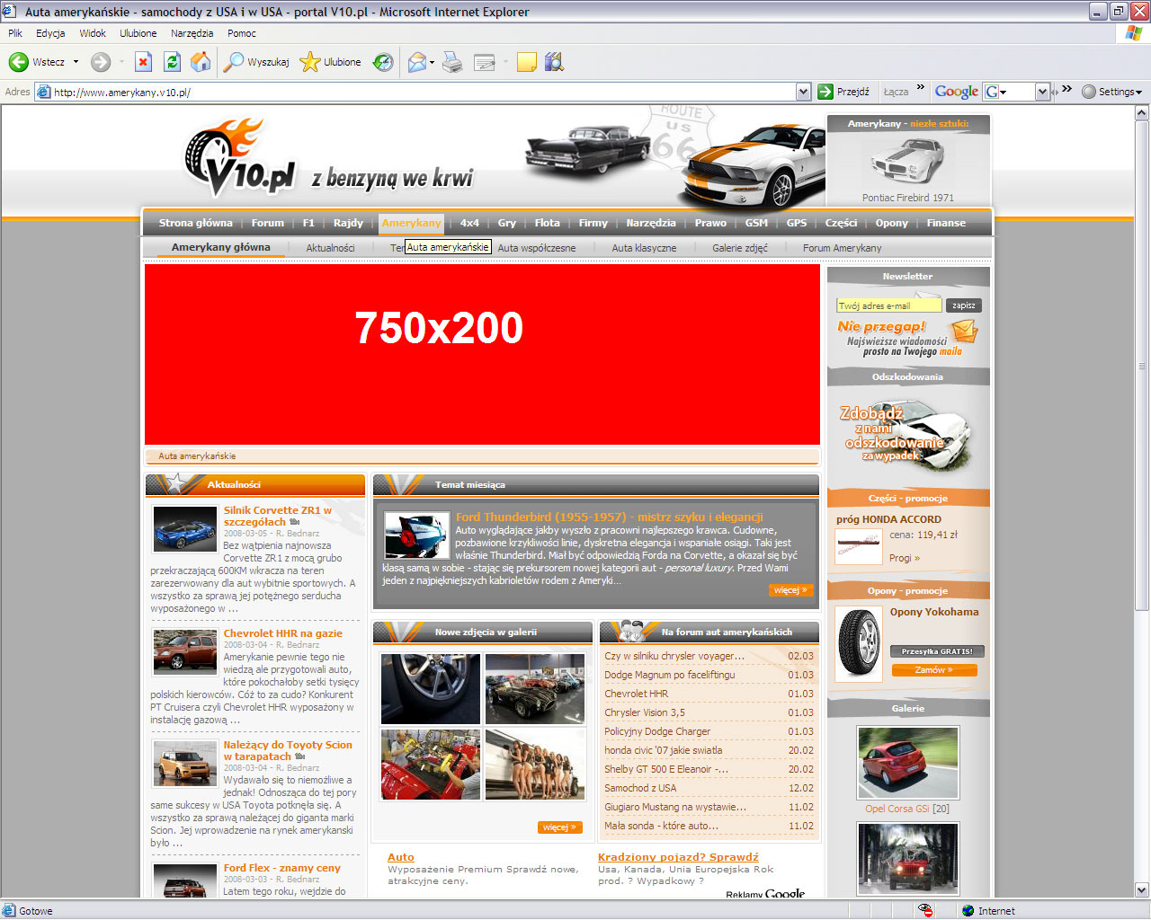Image resolution: width=1151 pixels, height=920 pixels.
Task: Click the popup blocker status bar icon
Action: coord(925,910)
